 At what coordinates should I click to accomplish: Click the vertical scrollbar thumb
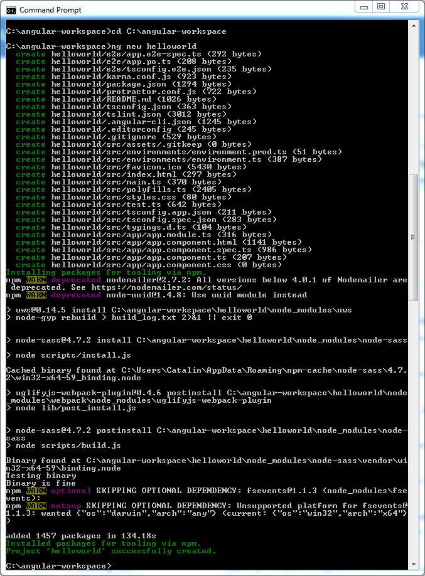tap(414, 237)
